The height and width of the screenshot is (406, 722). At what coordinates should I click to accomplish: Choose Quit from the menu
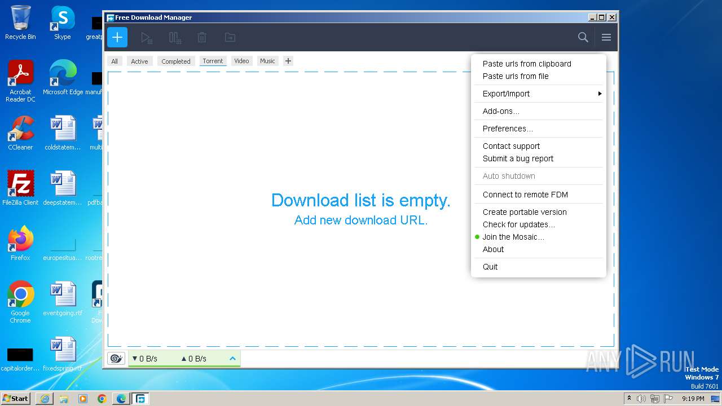[x=539, y=267]
